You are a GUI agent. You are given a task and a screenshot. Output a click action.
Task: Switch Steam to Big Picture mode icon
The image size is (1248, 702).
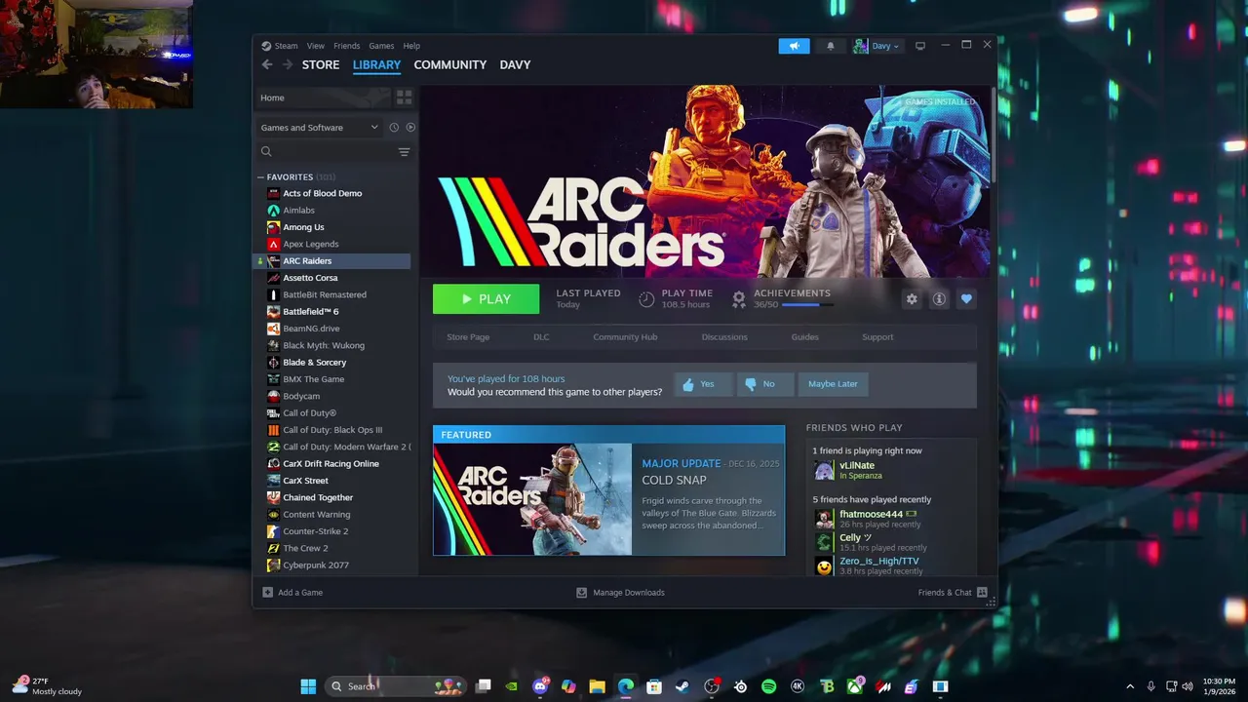tap(919, 46)
